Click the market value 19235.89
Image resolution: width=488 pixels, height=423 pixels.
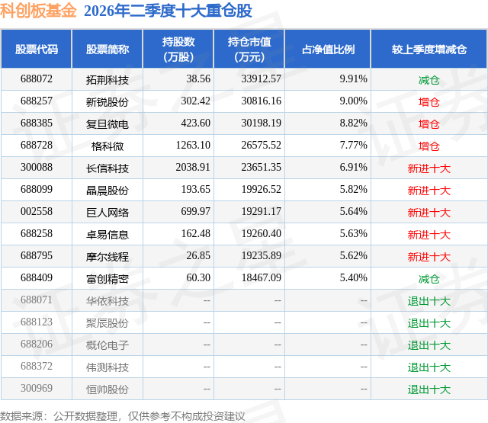click(x=261, y=255)
